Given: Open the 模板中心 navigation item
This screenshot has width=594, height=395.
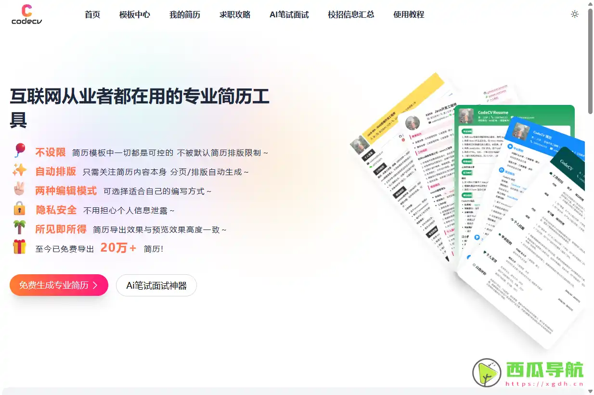Looking at the screenshot, I should point(134,14).
